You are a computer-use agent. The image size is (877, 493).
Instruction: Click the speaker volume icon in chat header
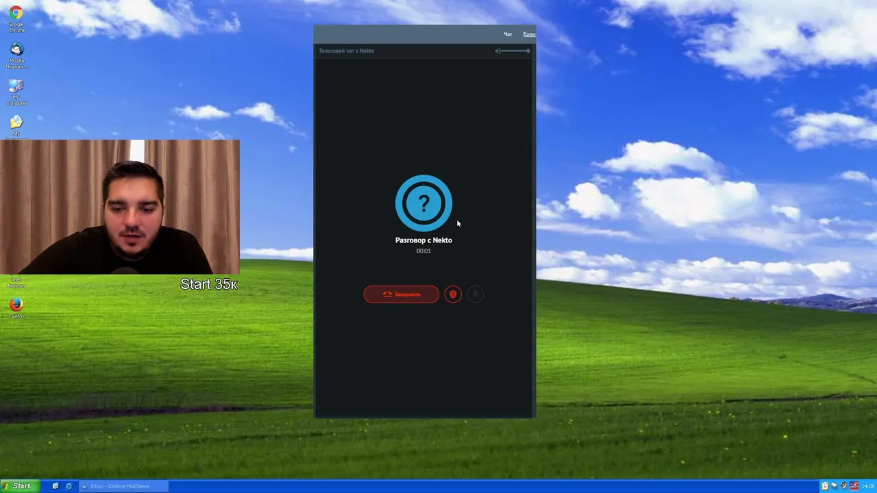498,51
